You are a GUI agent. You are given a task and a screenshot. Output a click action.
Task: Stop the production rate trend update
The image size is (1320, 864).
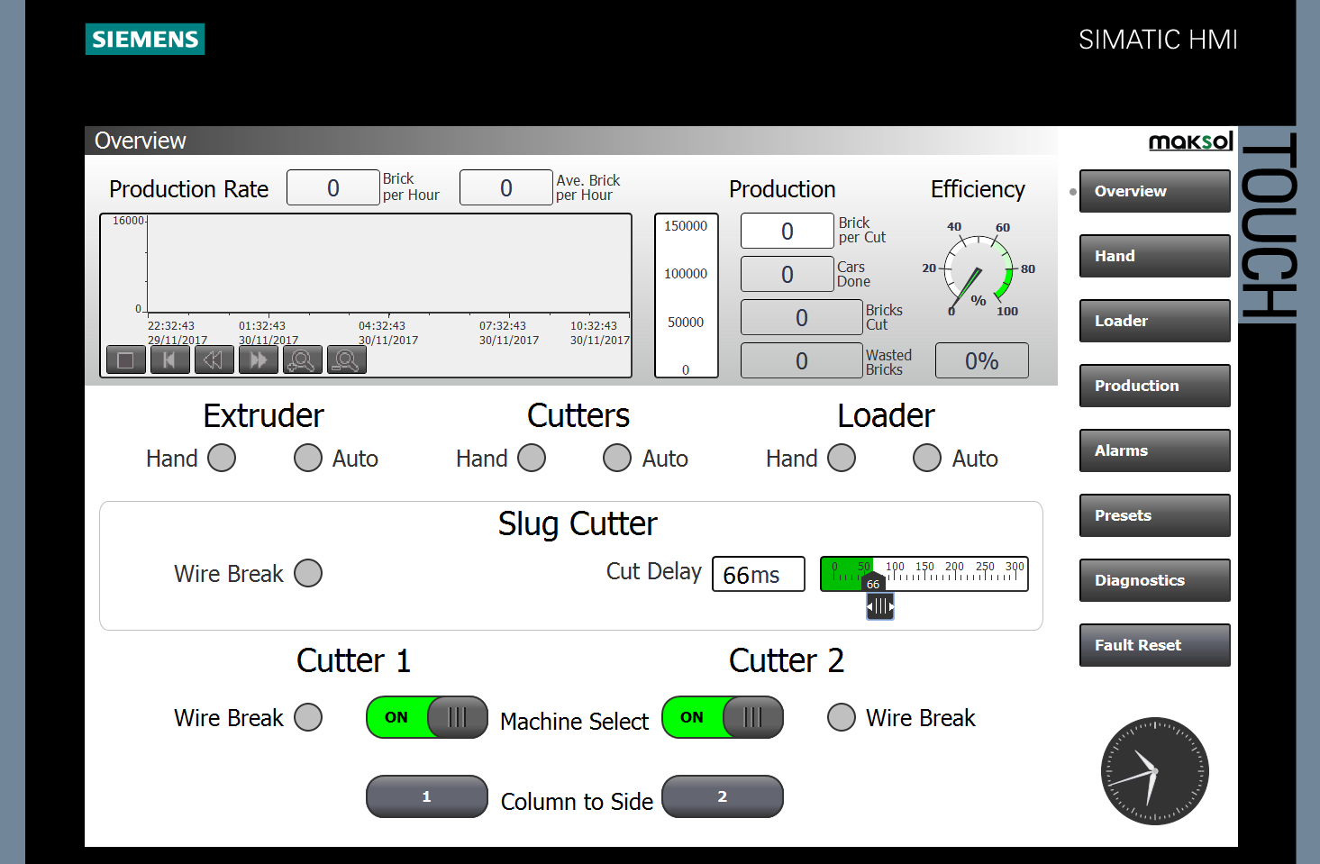126,360
